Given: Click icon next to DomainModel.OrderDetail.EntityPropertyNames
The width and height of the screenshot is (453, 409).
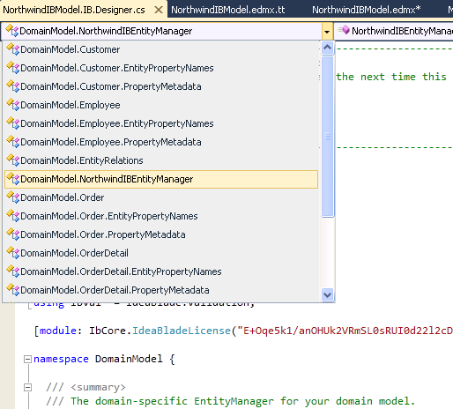Looking at the screenshot, I should (x=13, y=271).
